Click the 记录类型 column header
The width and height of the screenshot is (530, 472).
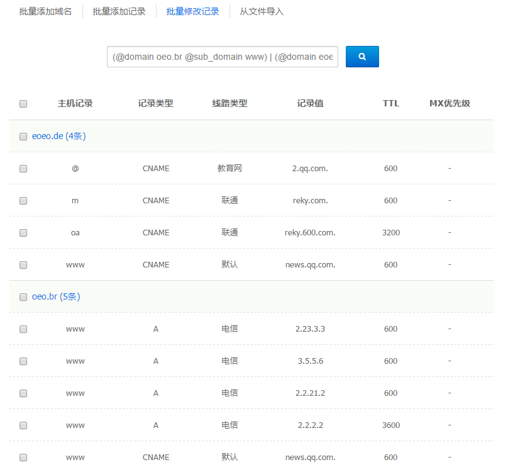click(x=155, y=103)
